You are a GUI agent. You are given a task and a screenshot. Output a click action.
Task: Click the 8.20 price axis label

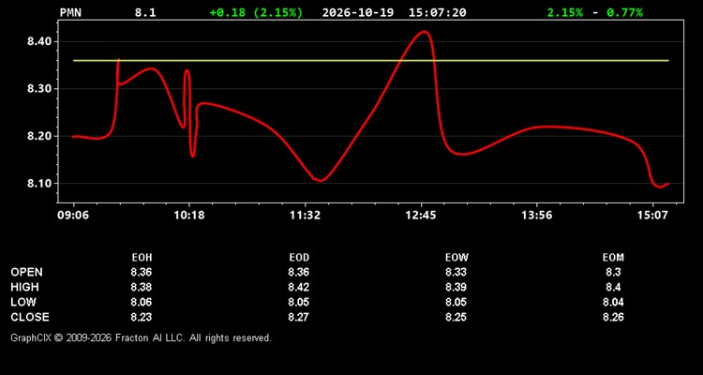pyautogui.click(x=39, y=136)
